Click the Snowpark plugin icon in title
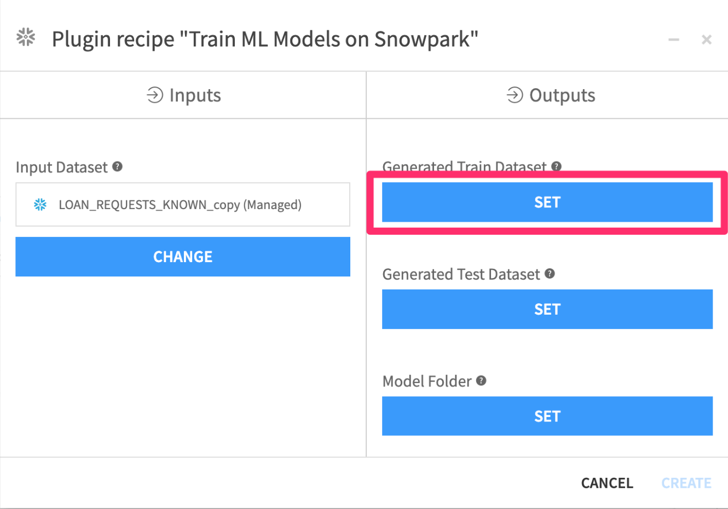Image resolution: width=728 pixels, height=509 pixels. click(x=26, y=37)
